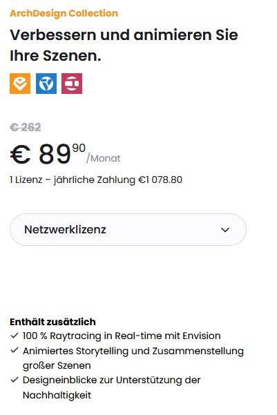Click the '/Monat' billing period label

[104, 158]
